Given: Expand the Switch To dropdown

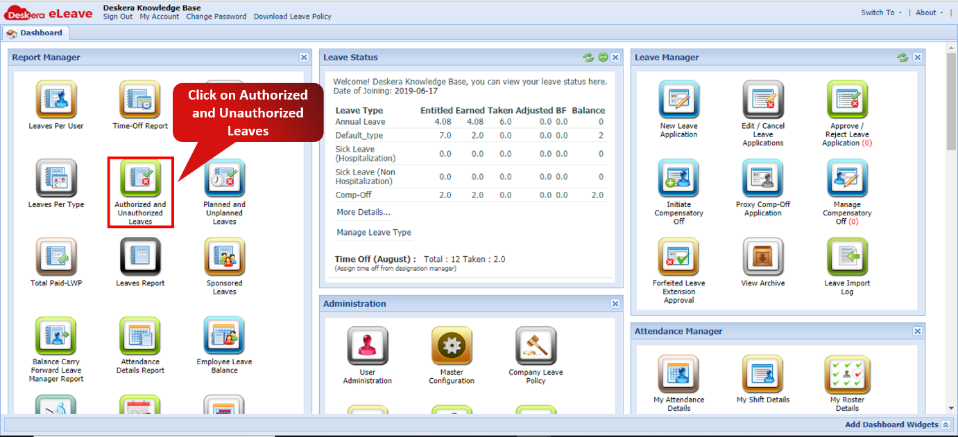Looking at the screenshot, I should click(881, 12).
